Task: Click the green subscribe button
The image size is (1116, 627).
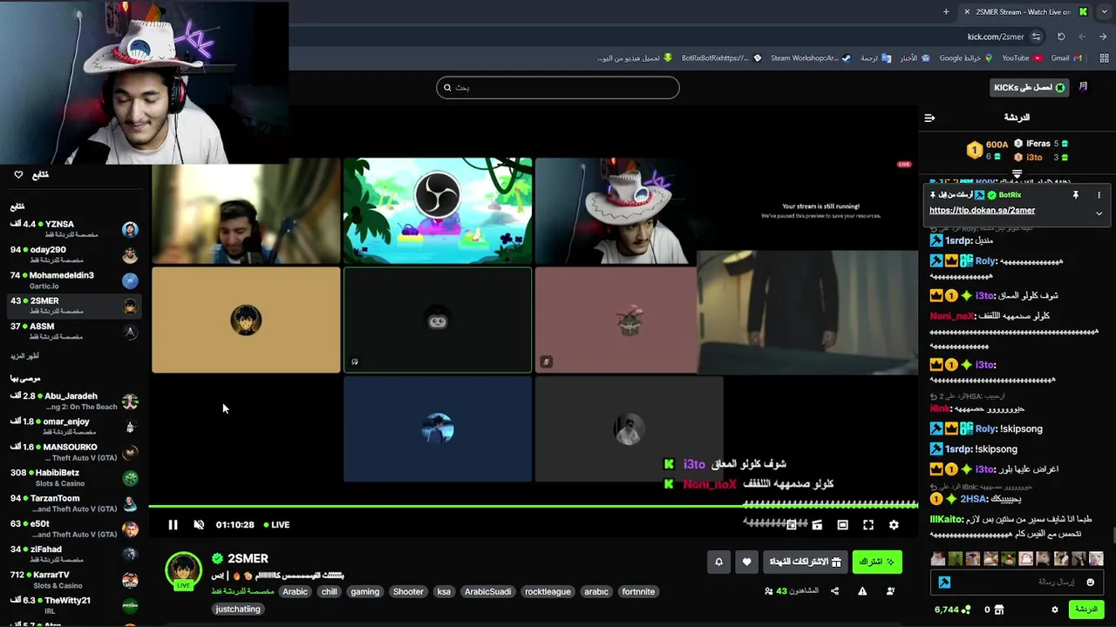Action: coord(877,563)
